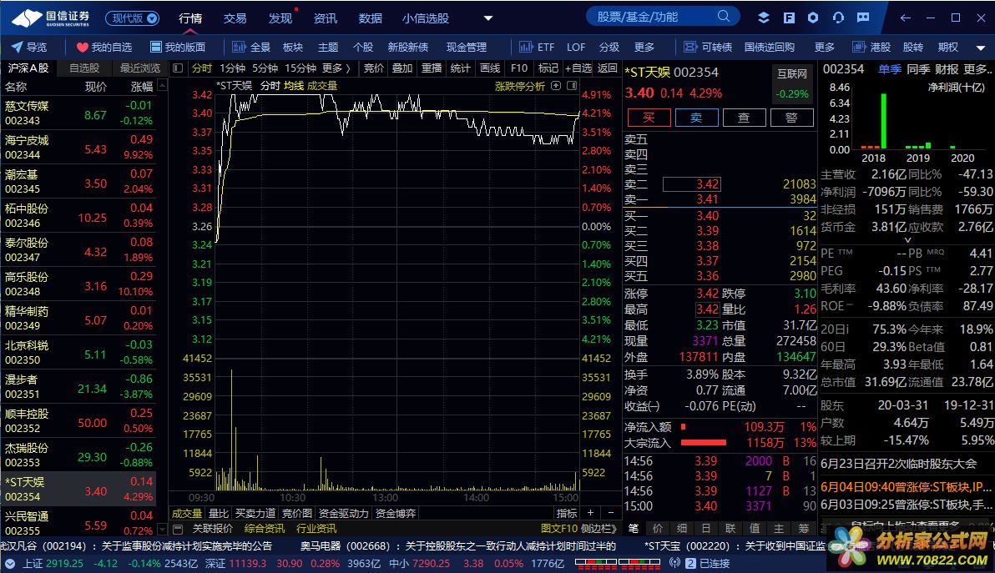This screenshot has height=573, width=995.
Task: Open 可转债 convertible bonds
Action: (708, 47)
